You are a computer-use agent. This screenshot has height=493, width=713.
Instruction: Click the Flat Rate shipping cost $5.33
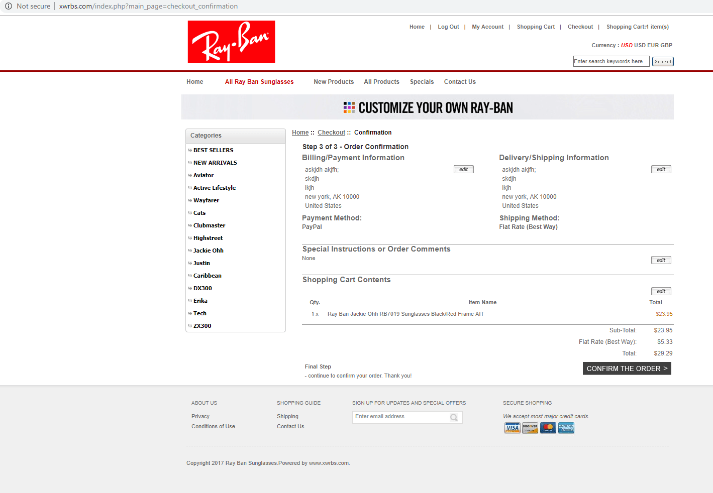(665, 342)
